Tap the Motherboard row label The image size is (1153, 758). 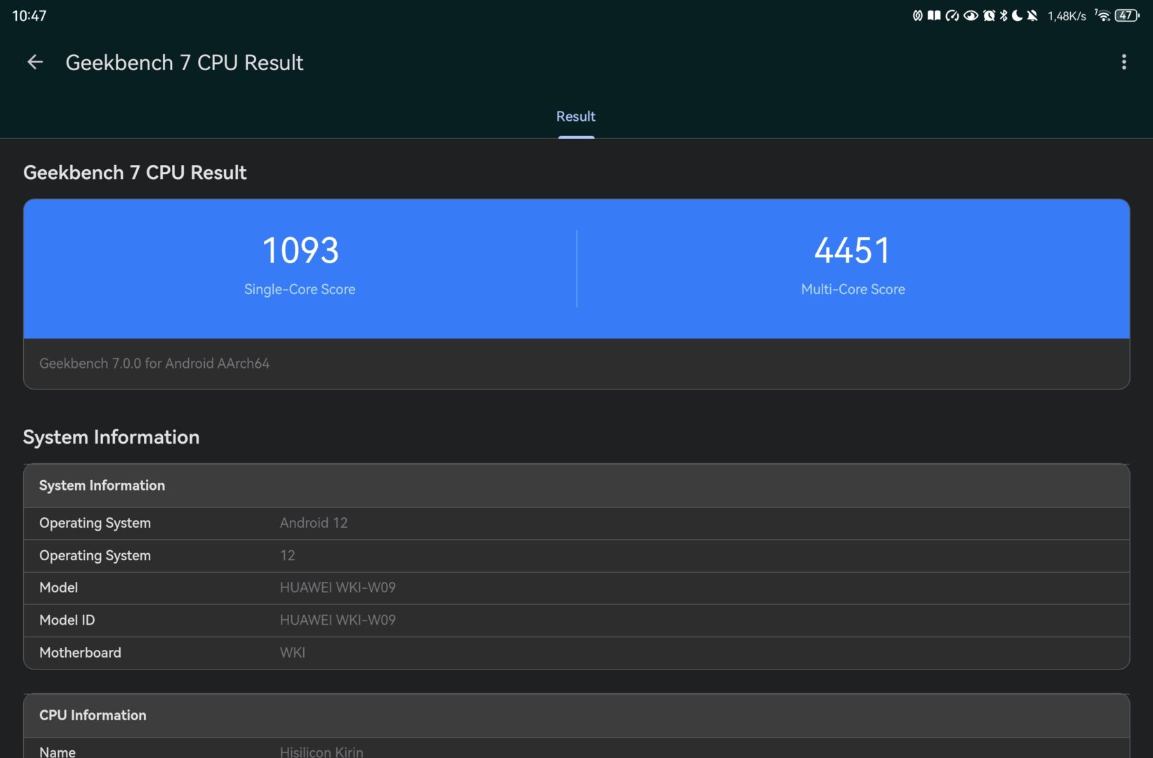coord(80,653)
